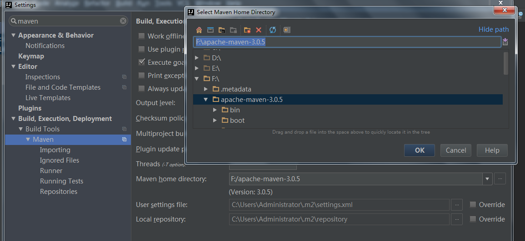Collapse Appearance & Behavior section
This screenshot has width=525, height=241.
[x=13, y=35]
